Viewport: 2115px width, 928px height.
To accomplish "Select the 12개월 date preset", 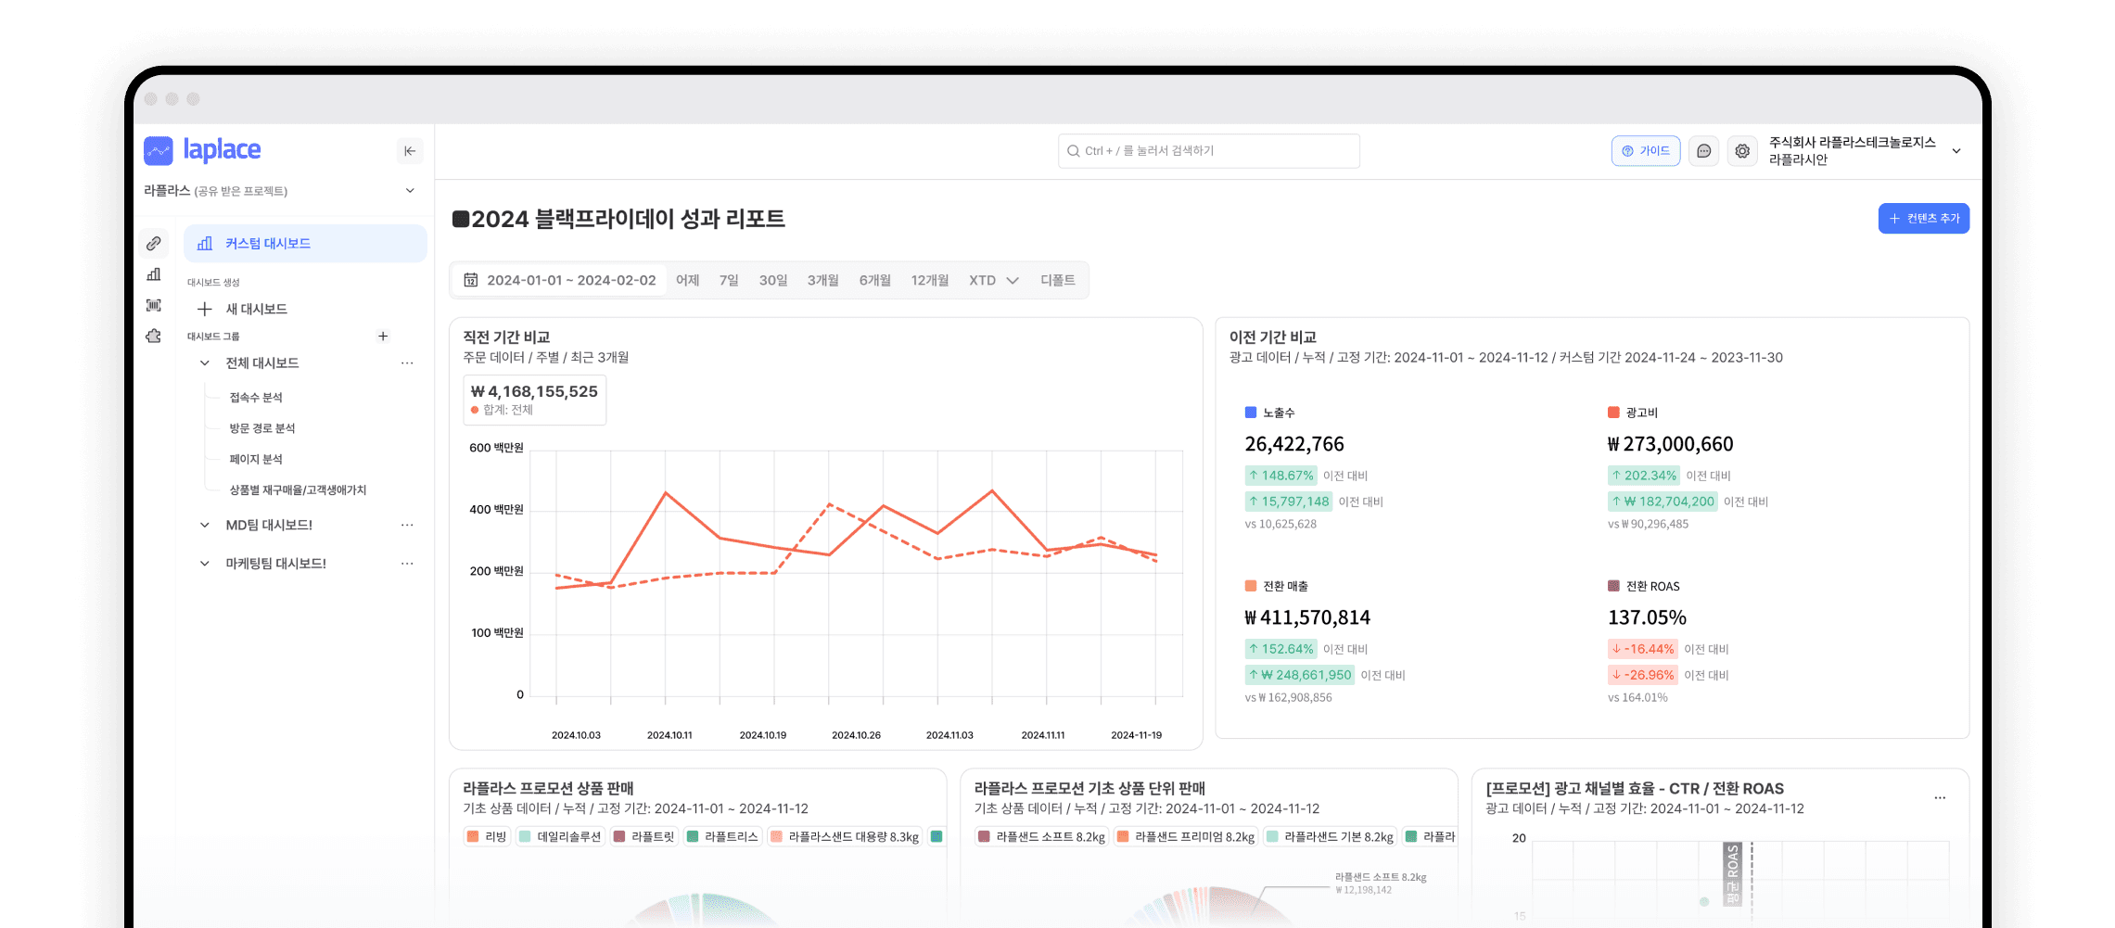I will pyautogui.click(x=930, y=280).
